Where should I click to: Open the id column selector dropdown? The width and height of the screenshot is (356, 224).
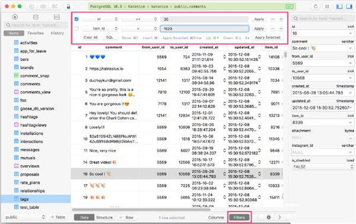tap(100, 20)
